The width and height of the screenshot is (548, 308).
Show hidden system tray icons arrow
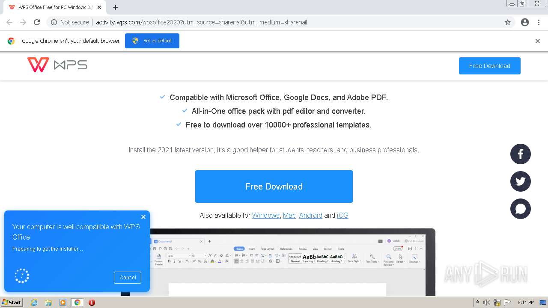(x=477, y=302)
